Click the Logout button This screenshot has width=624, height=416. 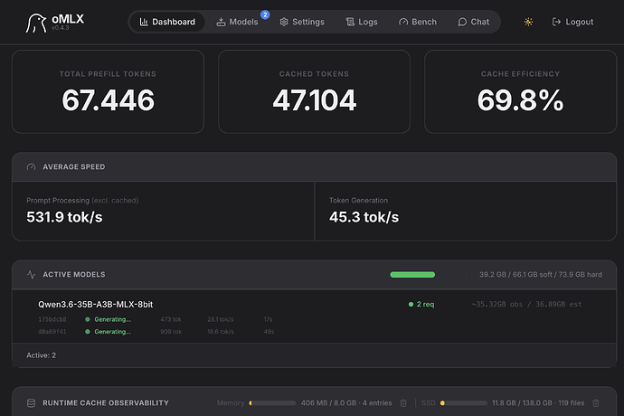click(x=572, y=22)
